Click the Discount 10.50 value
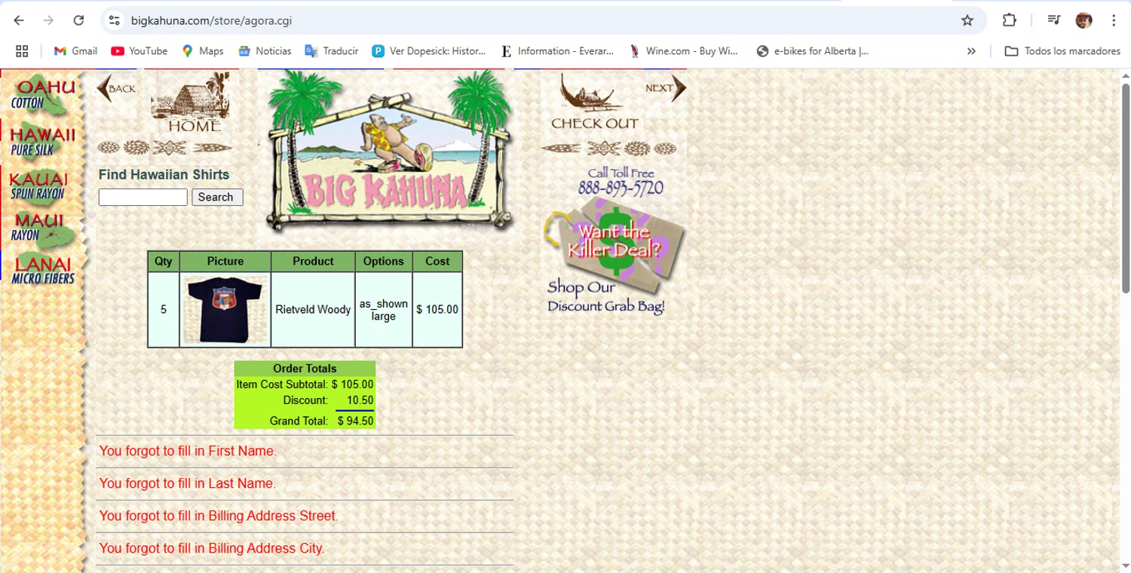 pyautogui.click(x=360, y=400)
